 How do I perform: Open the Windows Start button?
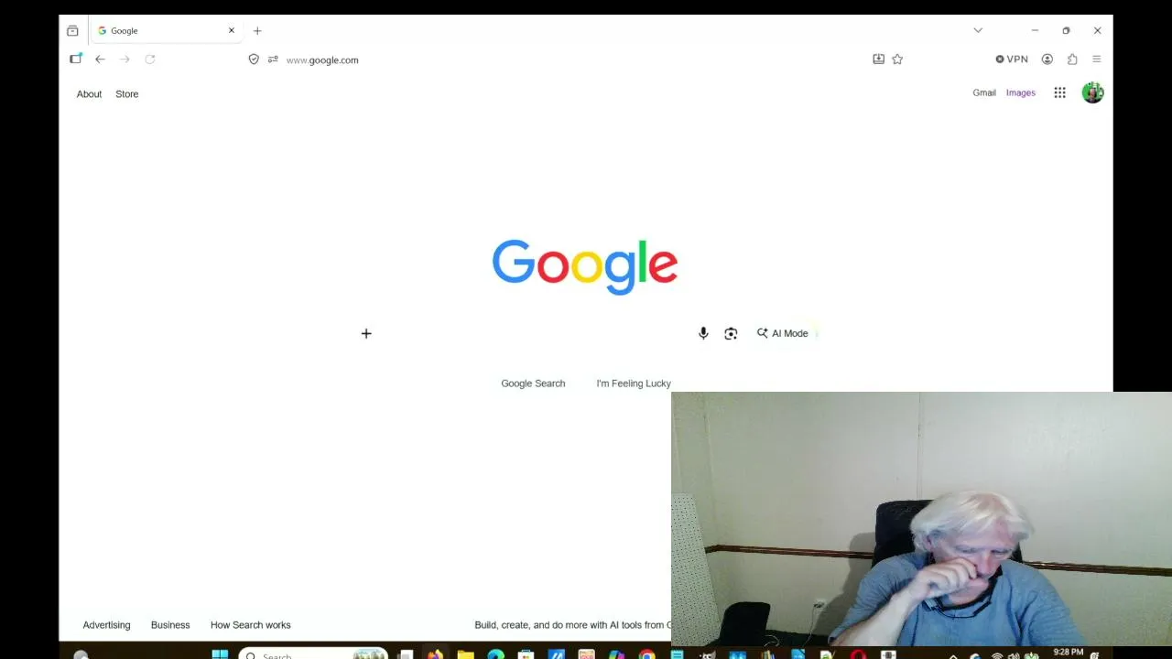click(220, 654)
